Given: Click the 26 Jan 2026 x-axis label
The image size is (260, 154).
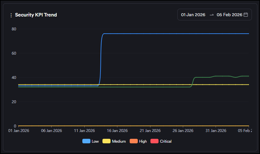Looking at the screenshot, I should point(183,131).
